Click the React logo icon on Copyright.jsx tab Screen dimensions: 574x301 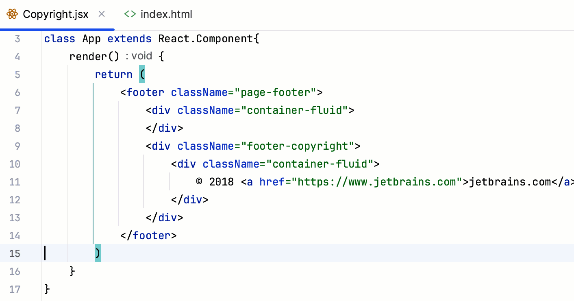pyautogui.click(x=12, y=14)
